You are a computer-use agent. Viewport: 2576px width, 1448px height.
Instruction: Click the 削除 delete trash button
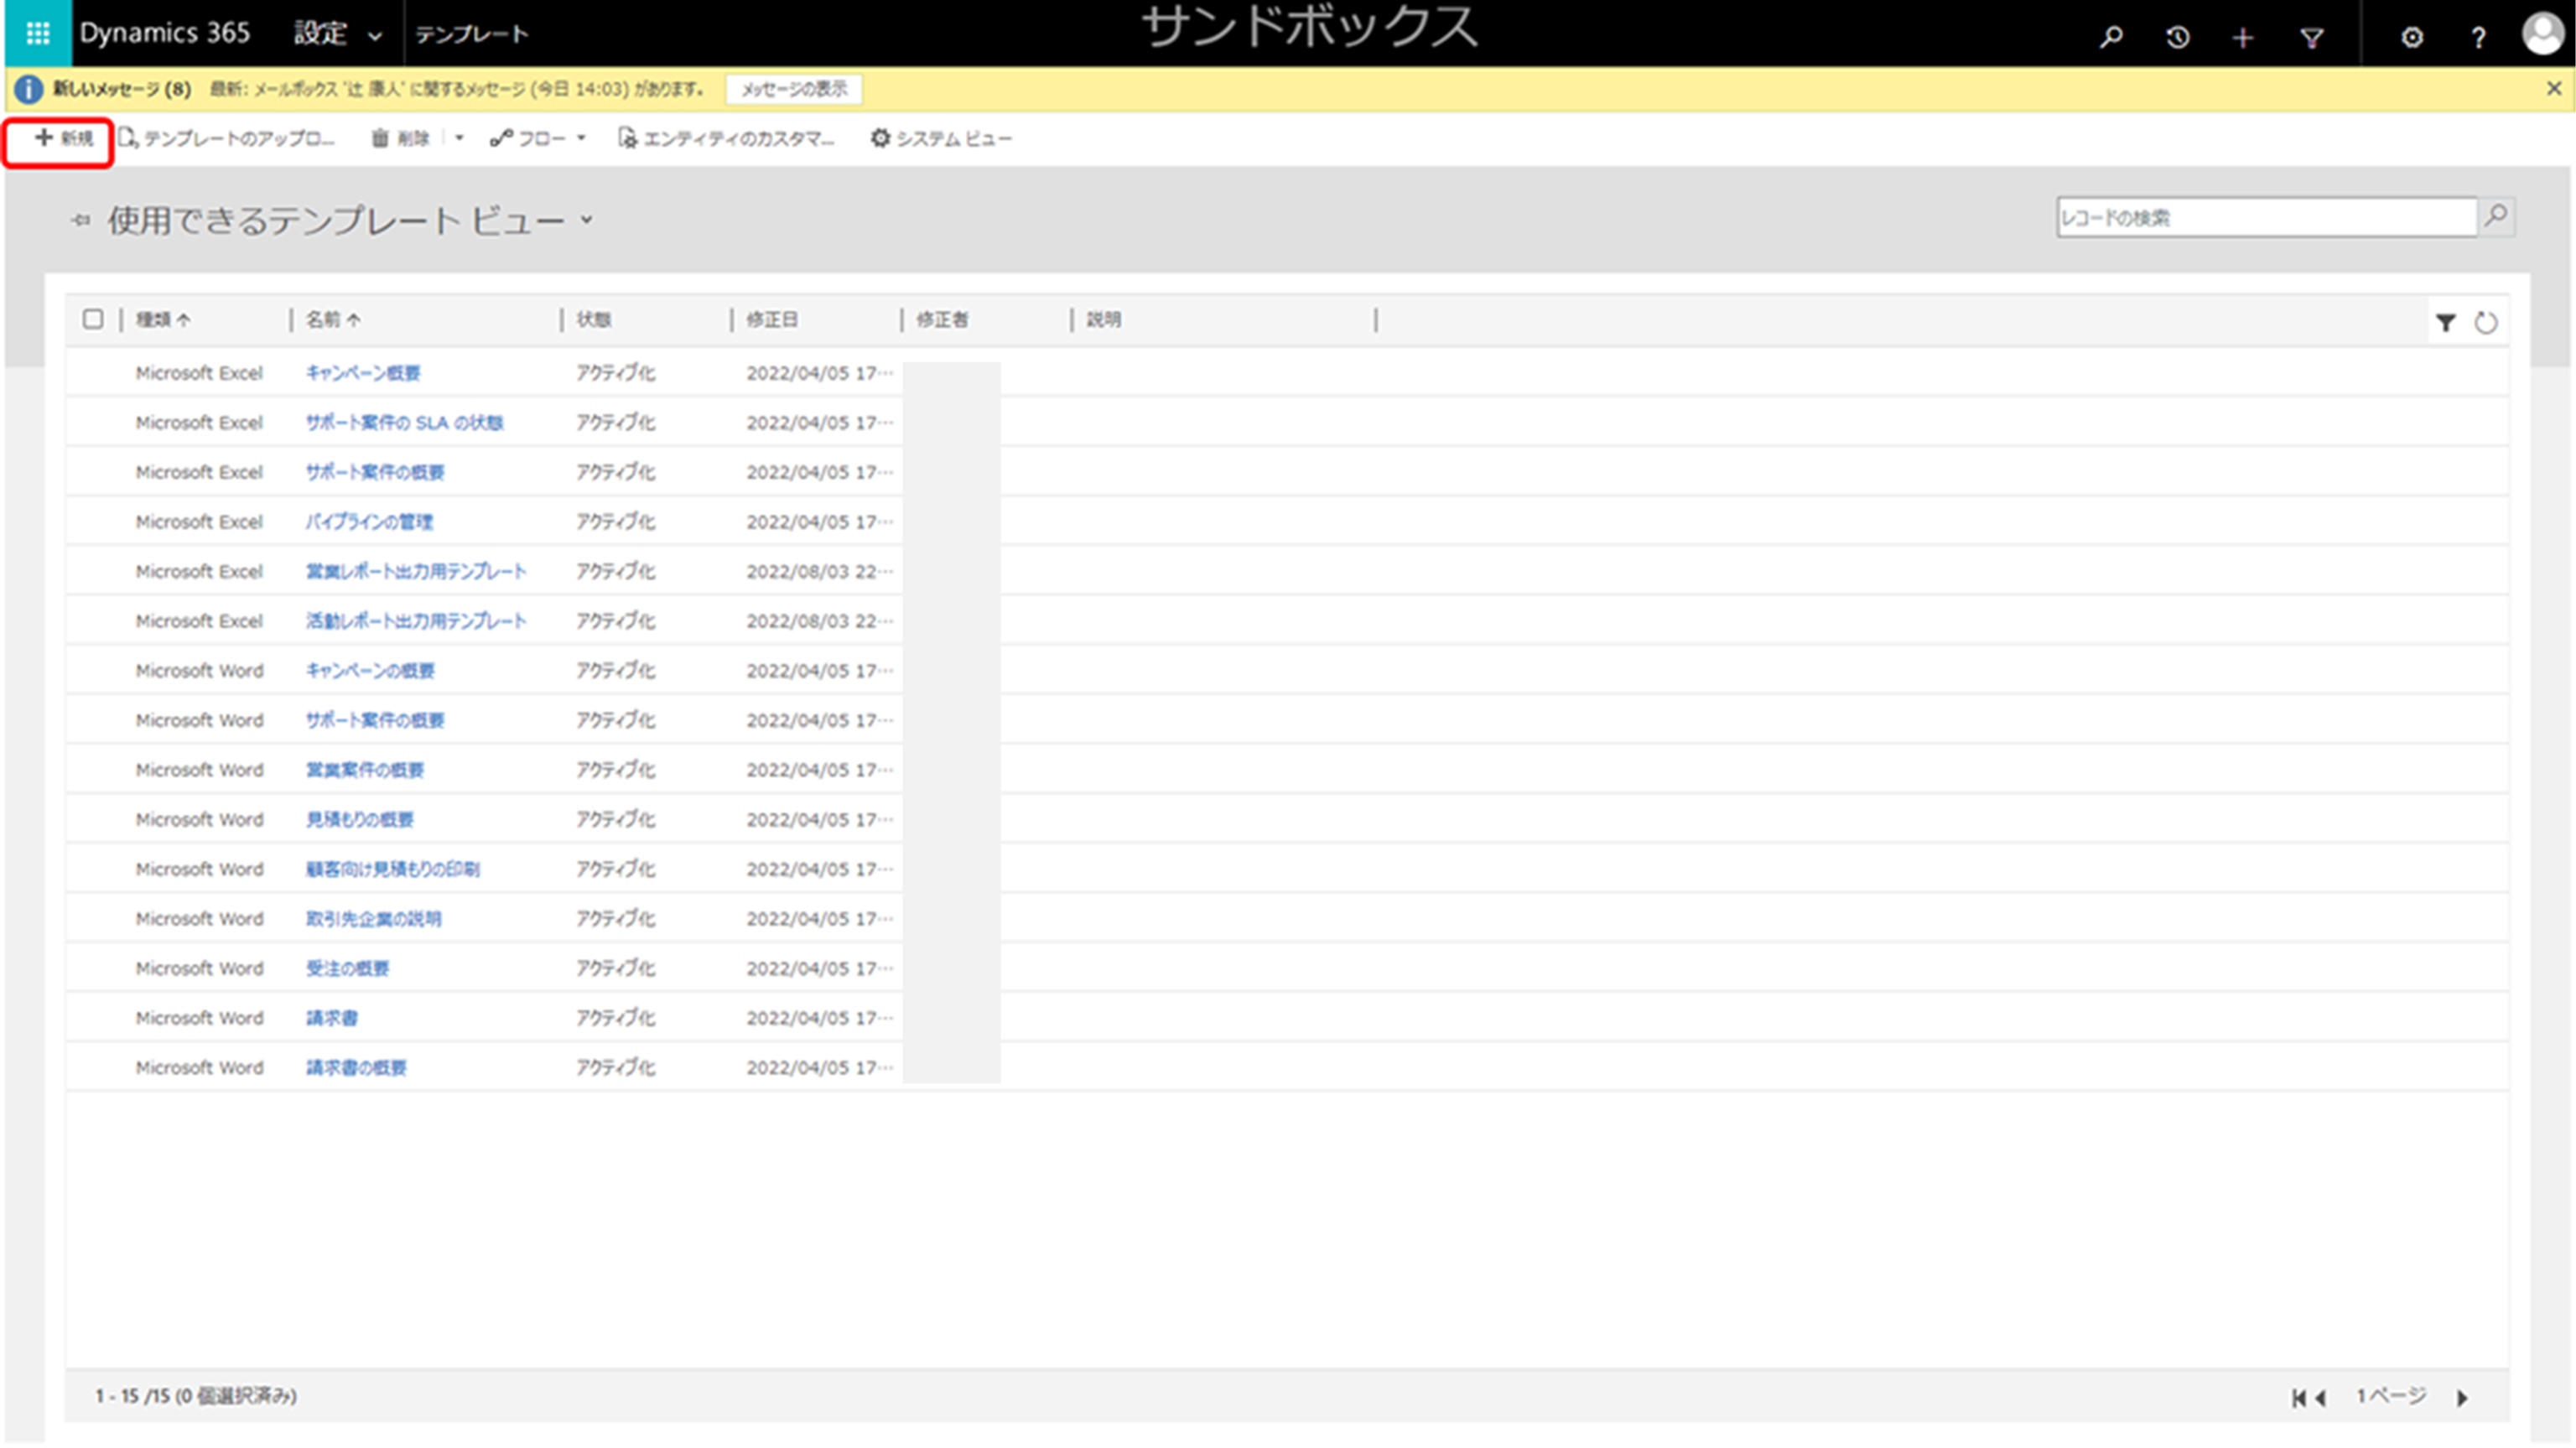400,139
